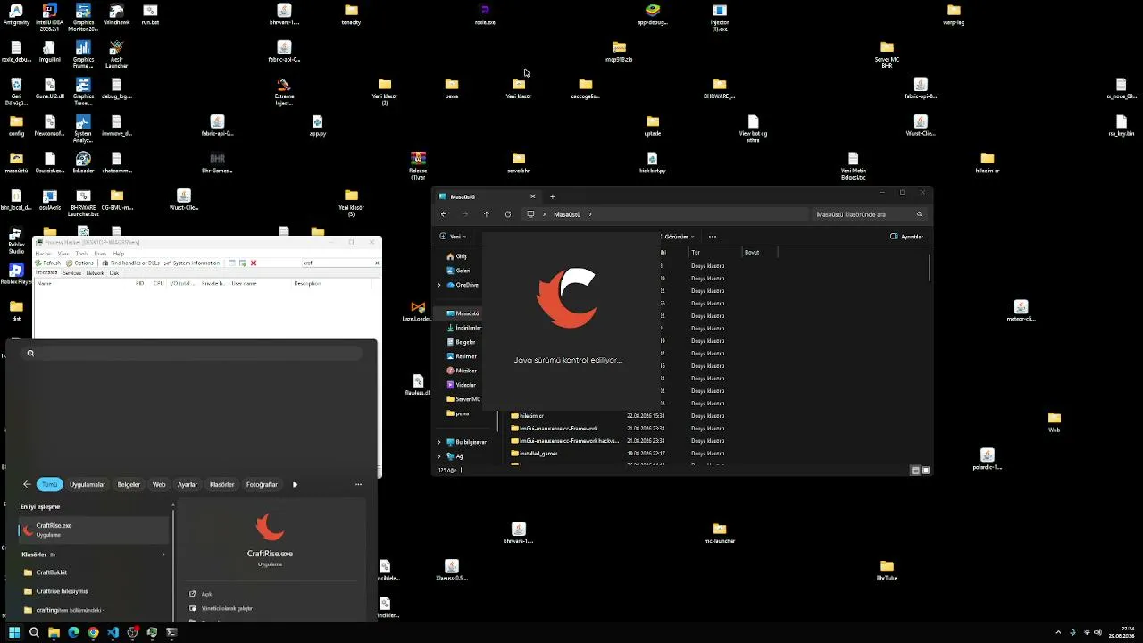Open the Windows Start button
The image size is (1143, 643).
[x=14, y=632]
